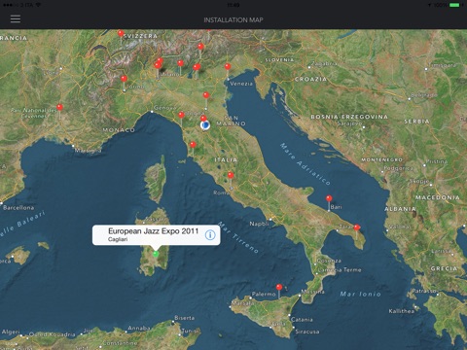Tap the Serbia country label
Image resolution: width=467 pixels, height=350 pixels.
[416, 122]
